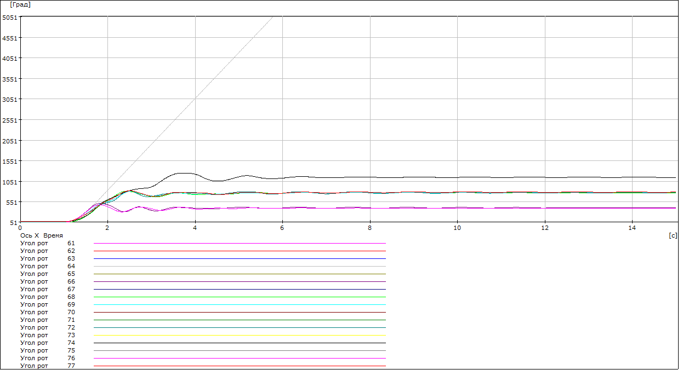Click the X-axis tick label 2
700x381 pixels.
pyautogui.click(x=107, y=227)
